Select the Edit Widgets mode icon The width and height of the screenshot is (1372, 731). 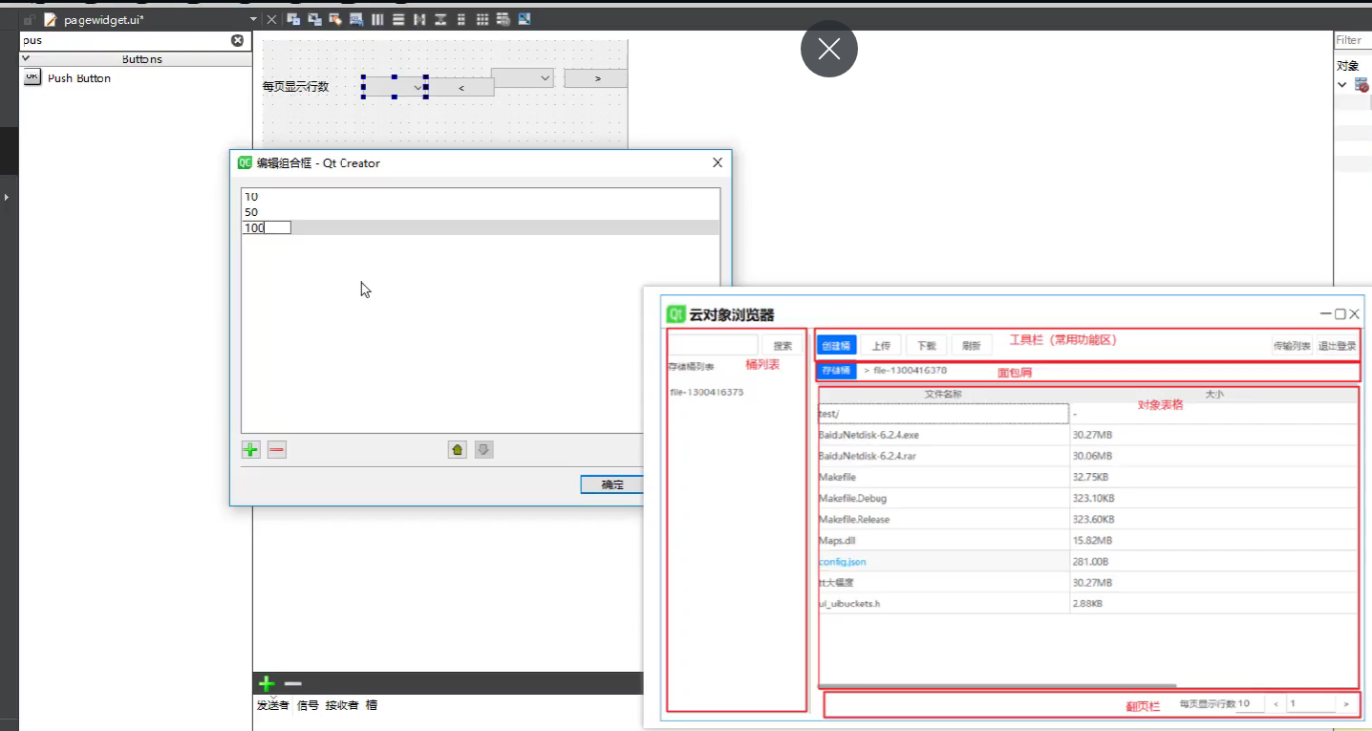click(294, 19)
